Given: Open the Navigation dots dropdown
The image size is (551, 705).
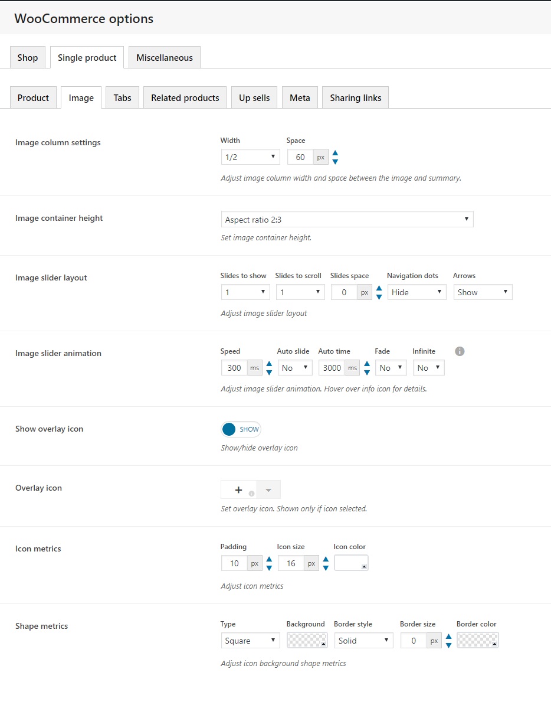Looking at the screenshot, I should (416, 292).
